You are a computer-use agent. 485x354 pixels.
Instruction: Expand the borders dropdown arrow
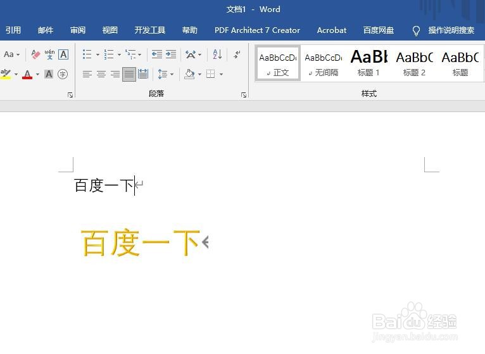pos(221,74)
